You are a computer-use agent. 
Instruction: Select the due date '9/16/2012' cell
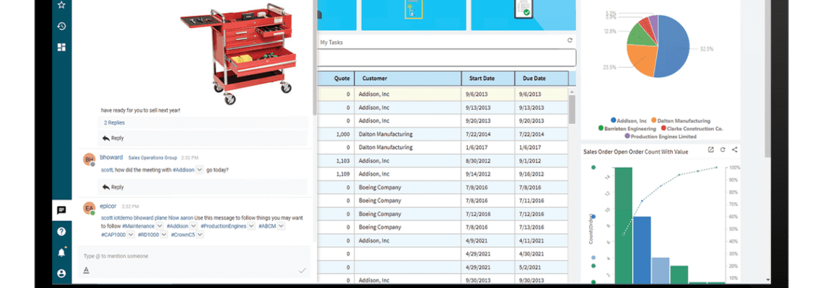tap(541, 174)
